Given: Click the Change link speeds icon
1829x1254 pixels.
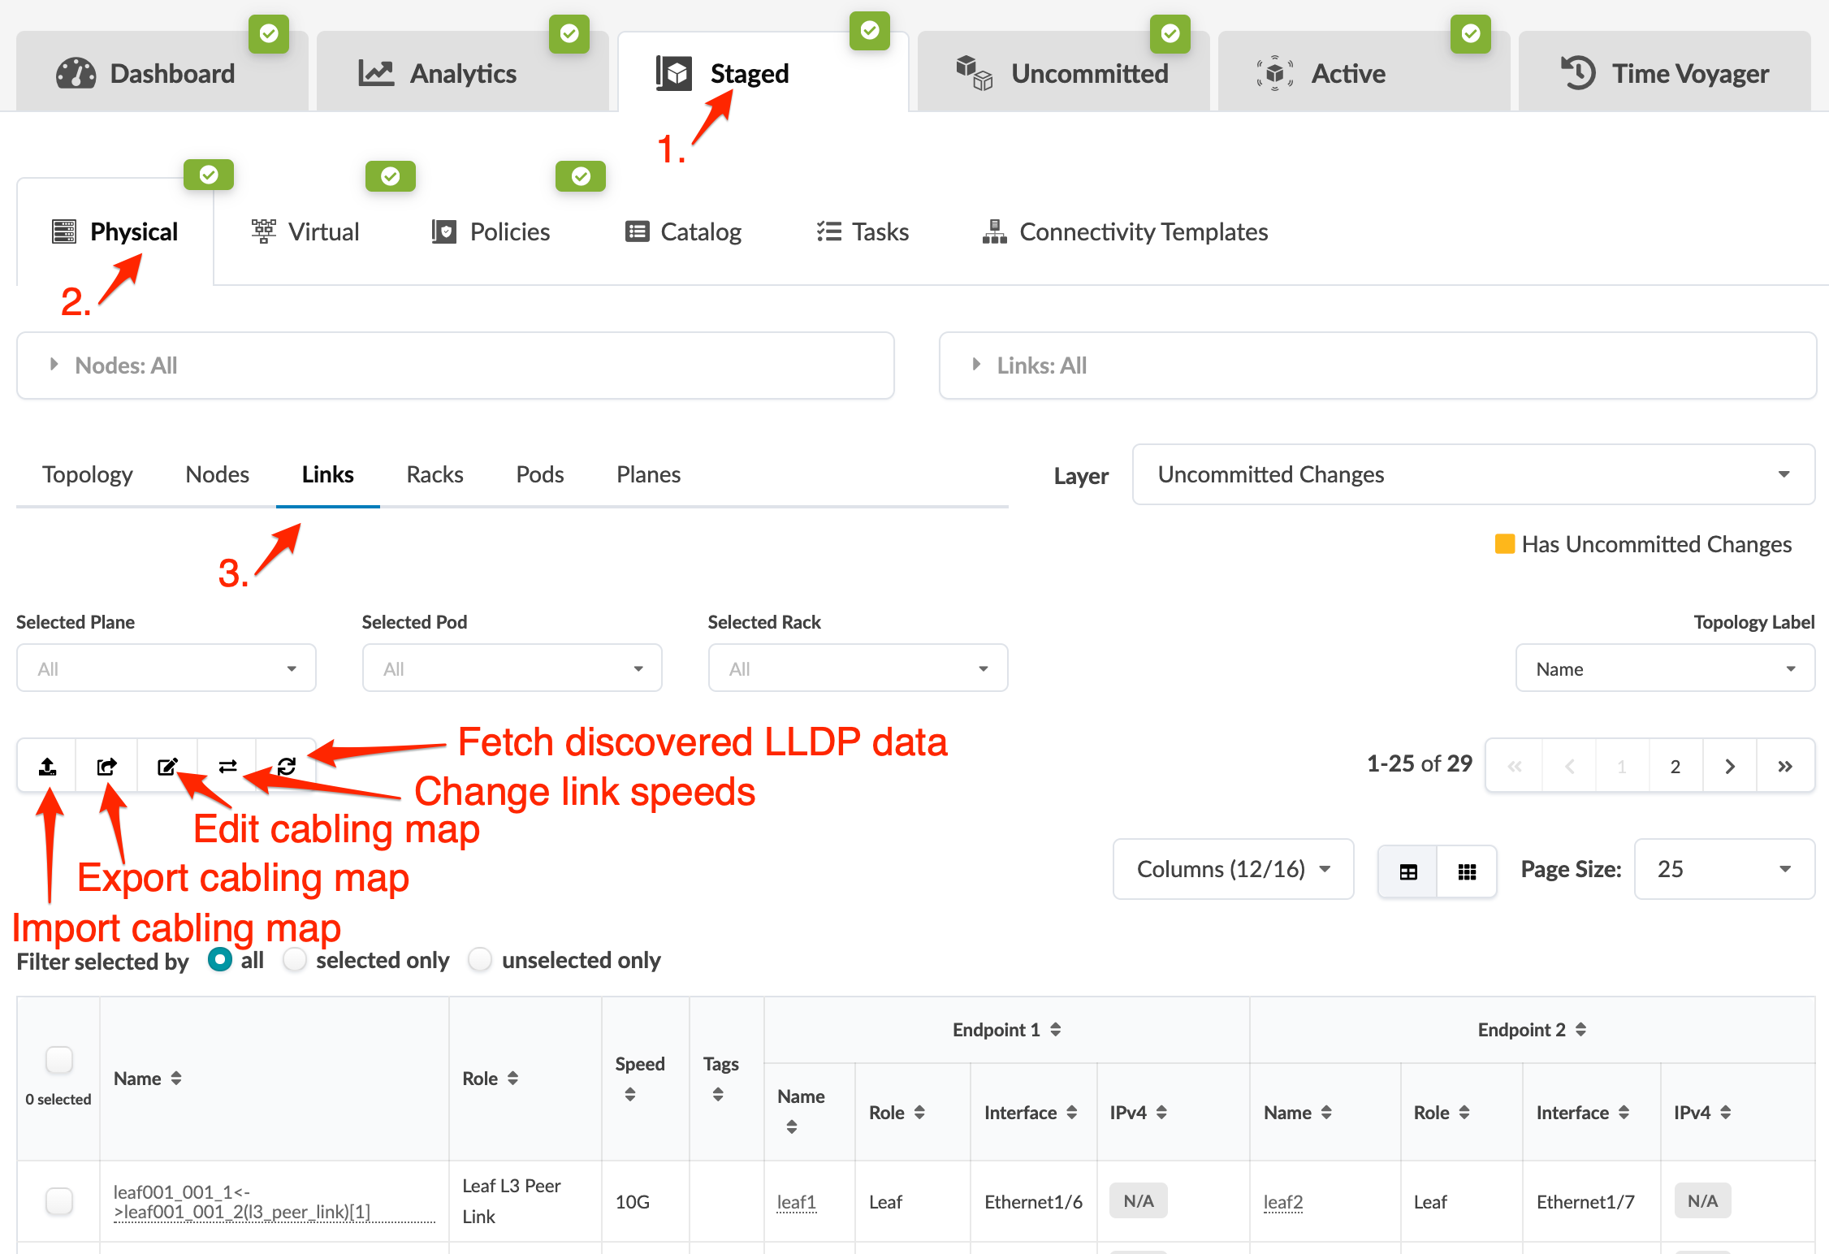Looking at the screenshot, I should (x=227, y=766).
